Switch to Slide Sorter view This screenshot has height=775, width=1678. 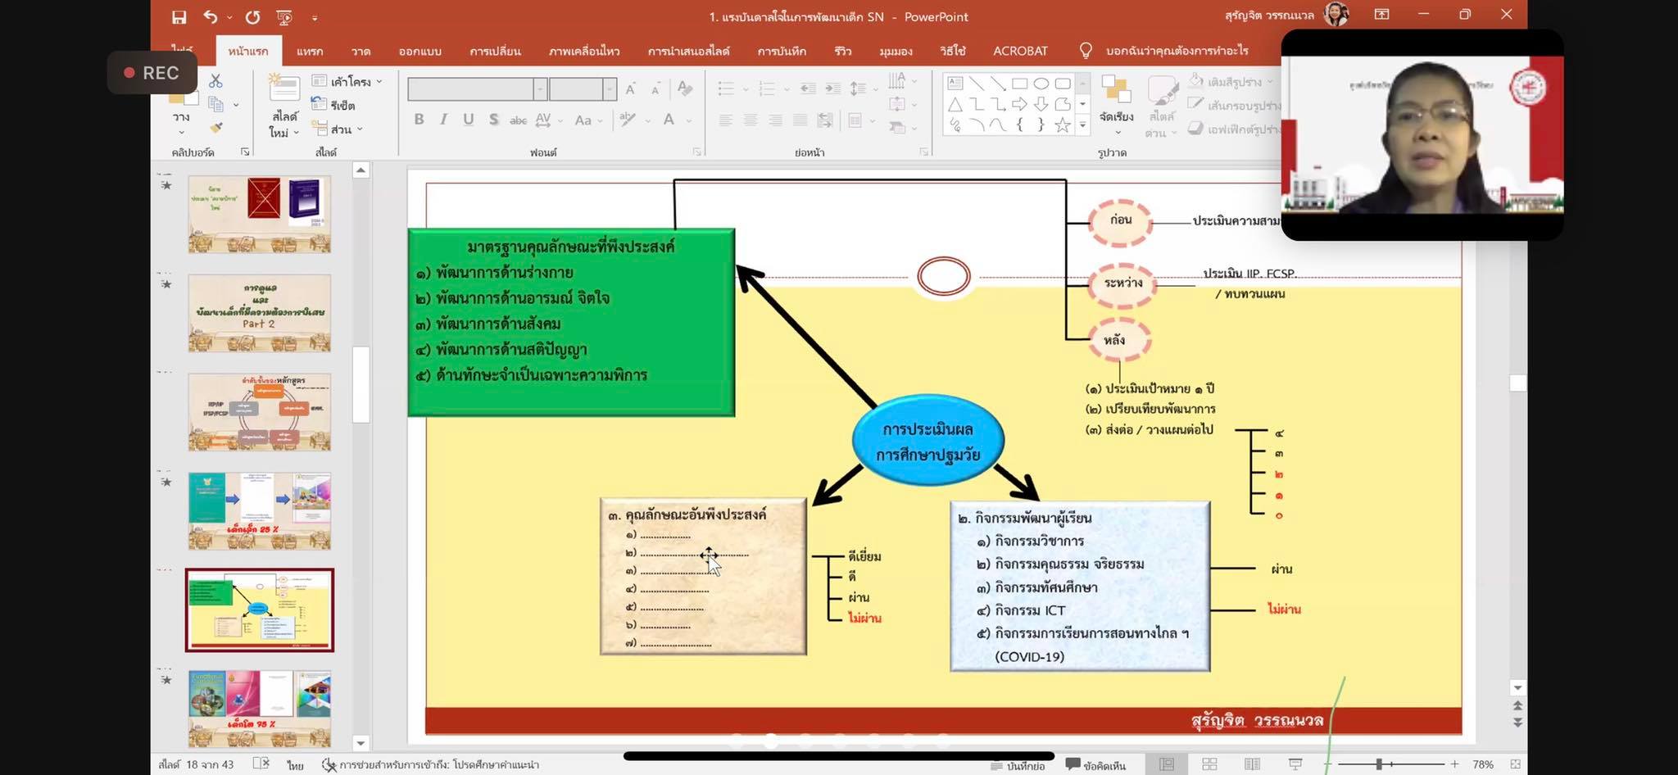[x=1209, y=764]
